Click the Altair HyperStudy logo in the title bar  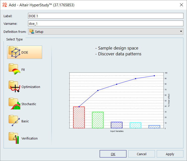(x=5, y=5)
